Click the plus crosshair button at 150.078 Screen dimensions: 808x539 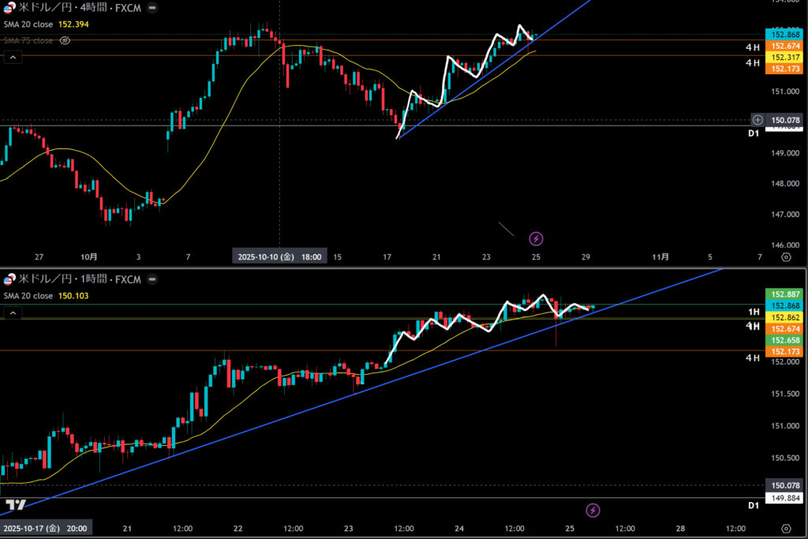click(x=757, y=120)
